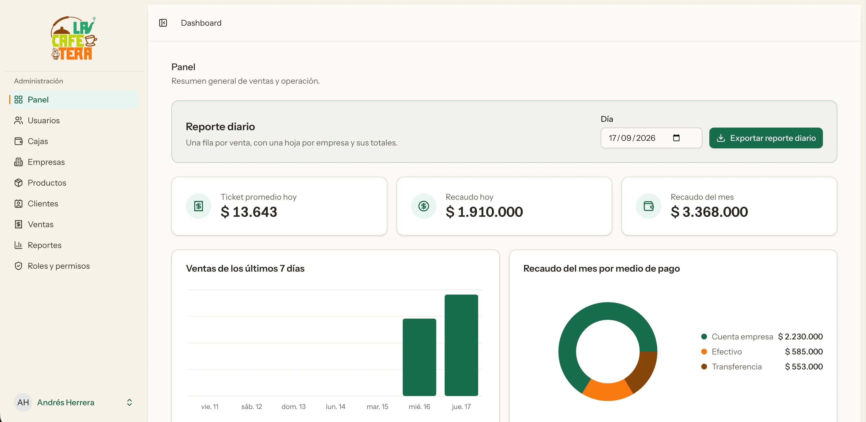Select the Panel sidebar item
Viewport: 866px width, 422px height.
pyautogui.click(x=74, y=100)
